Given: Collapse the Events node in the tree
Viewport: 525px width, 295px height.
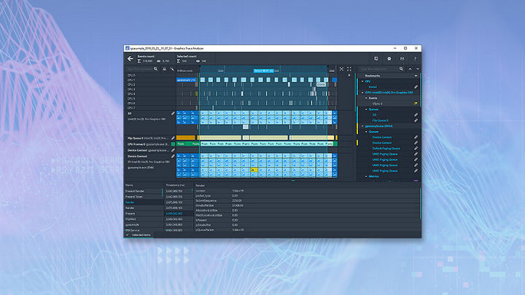Looking at the screenshot, I should coord(366,98).
